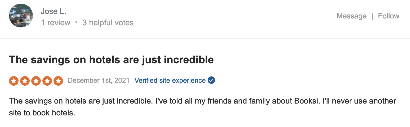Click the divider between Message and Follow
Image resolution: width=410 pixels, height=127 pixels.
[372, 16]
